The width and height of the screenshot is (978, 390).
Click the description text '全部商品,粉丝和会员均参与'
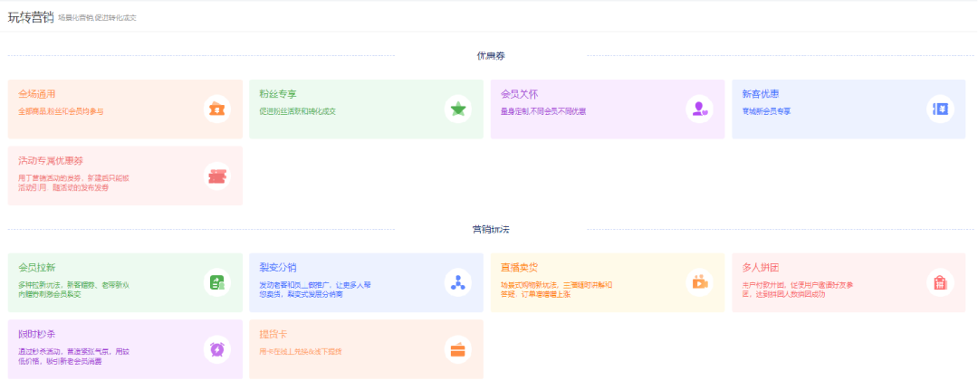[61, 111]
